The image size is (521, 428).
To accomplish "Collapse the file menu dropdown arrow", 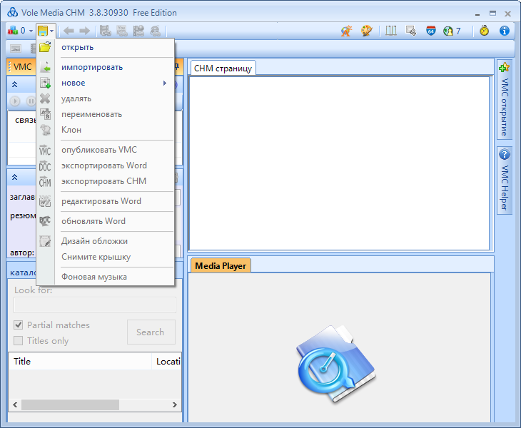I will [52, 31].
